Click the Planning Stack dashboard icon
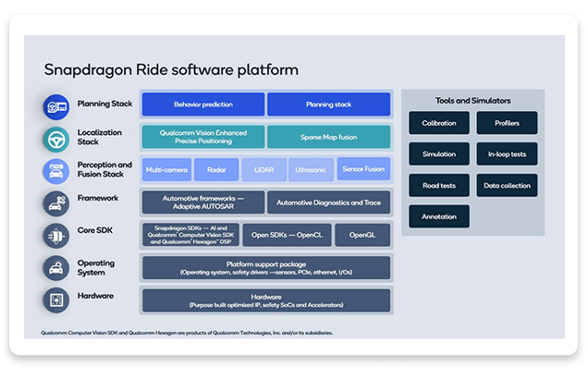Viewport: 588px width, 380px height. 56,106
